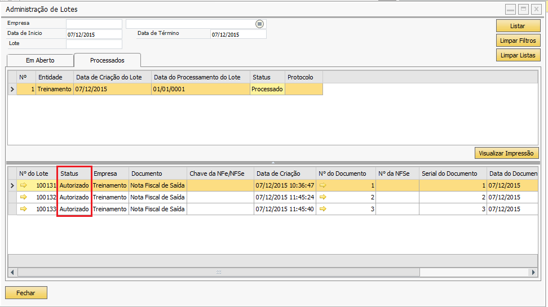Click horizontal scrollbar right arrow
Screen dimensions: 548x307
533,272
